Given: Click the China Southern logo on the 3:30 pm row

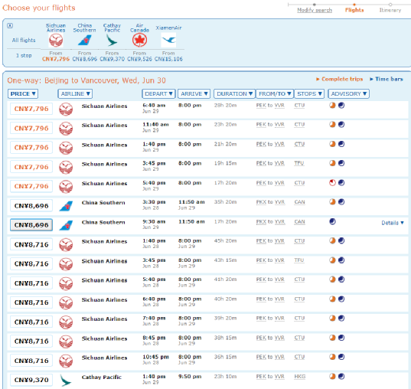Looking at the screenshot, I should (66, 206).
